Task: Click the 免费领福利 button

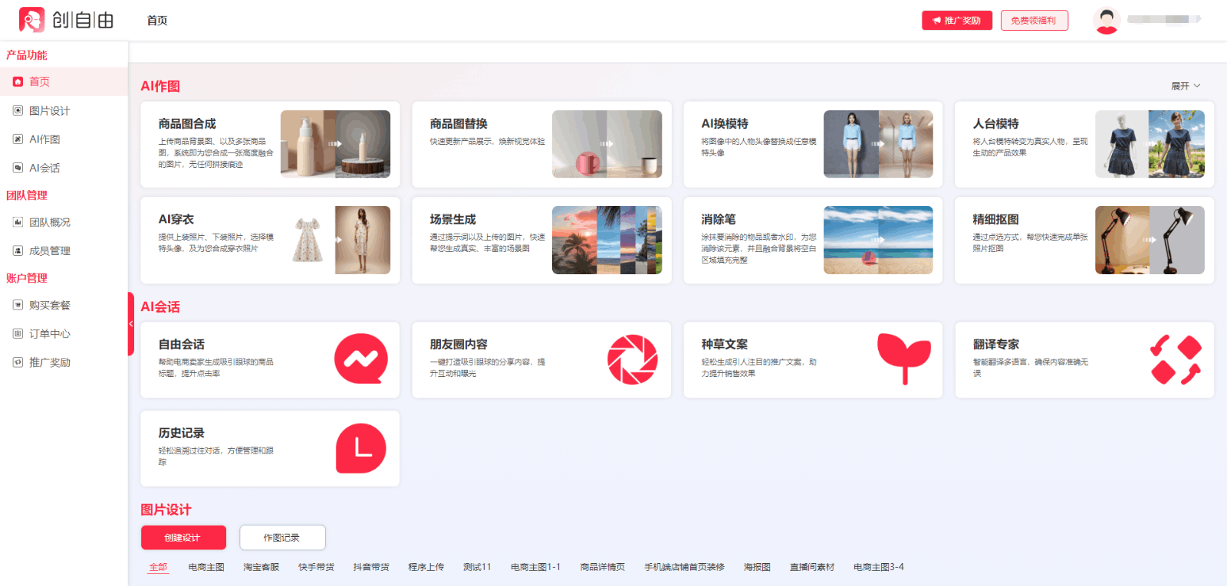Action: click(1034, 21)
